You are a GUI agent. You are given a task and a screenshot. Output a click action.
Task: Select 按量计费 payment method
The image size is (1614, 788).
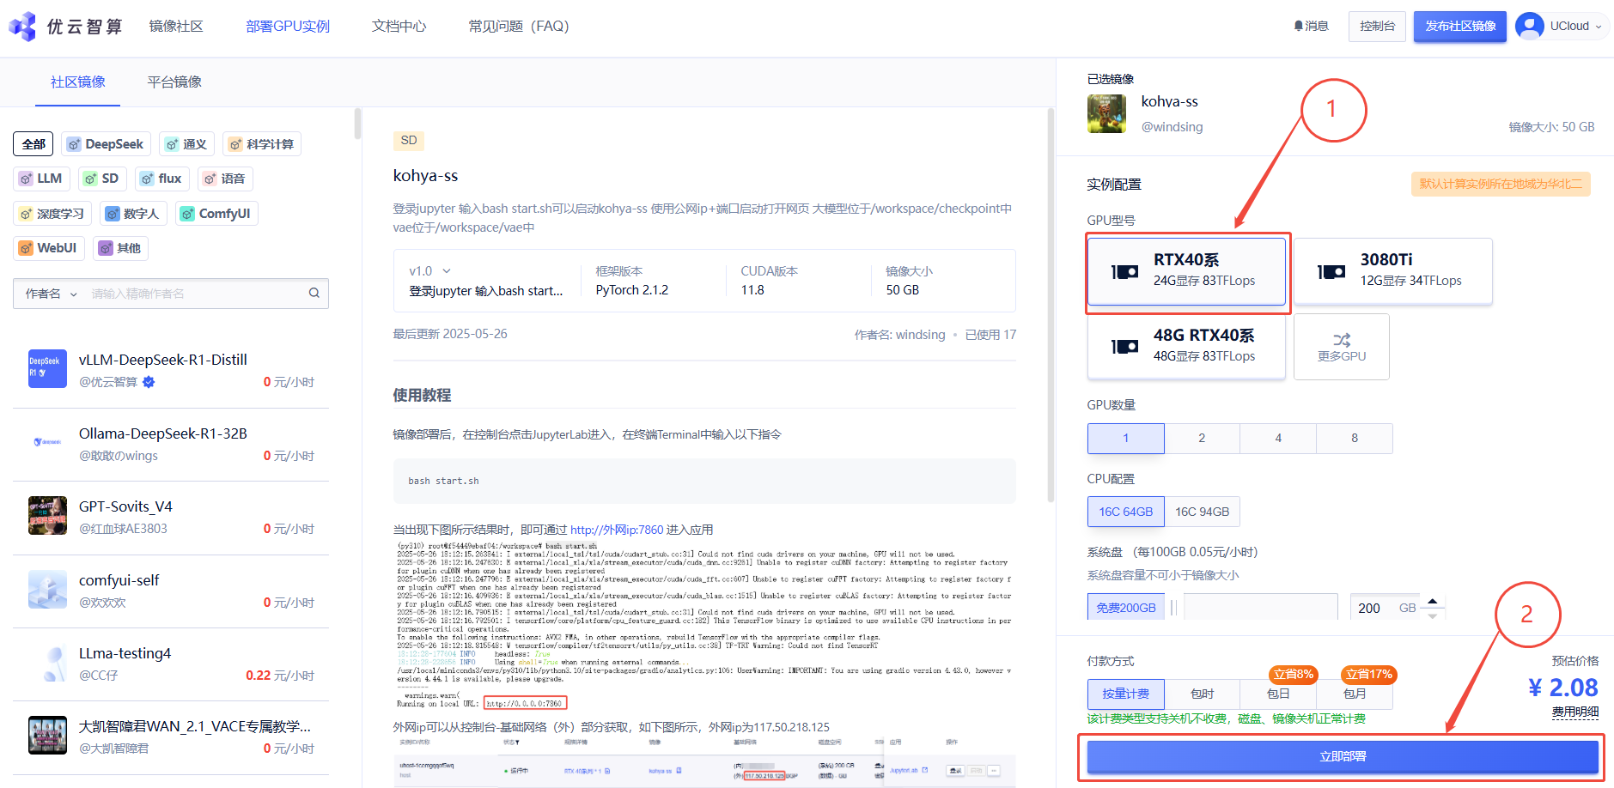(x=1125, y=694)
